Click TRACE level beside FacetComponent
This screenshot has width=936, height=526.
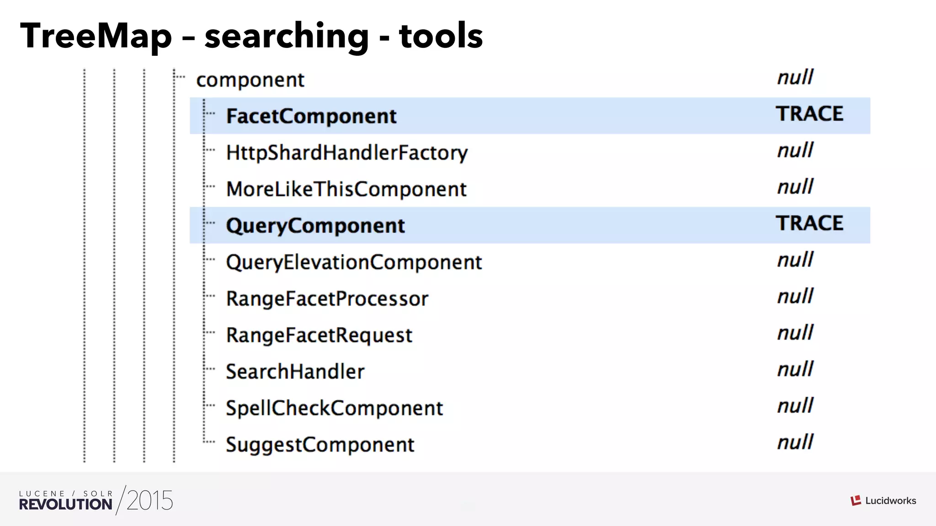pyautogui.click(x=809, y=114)
